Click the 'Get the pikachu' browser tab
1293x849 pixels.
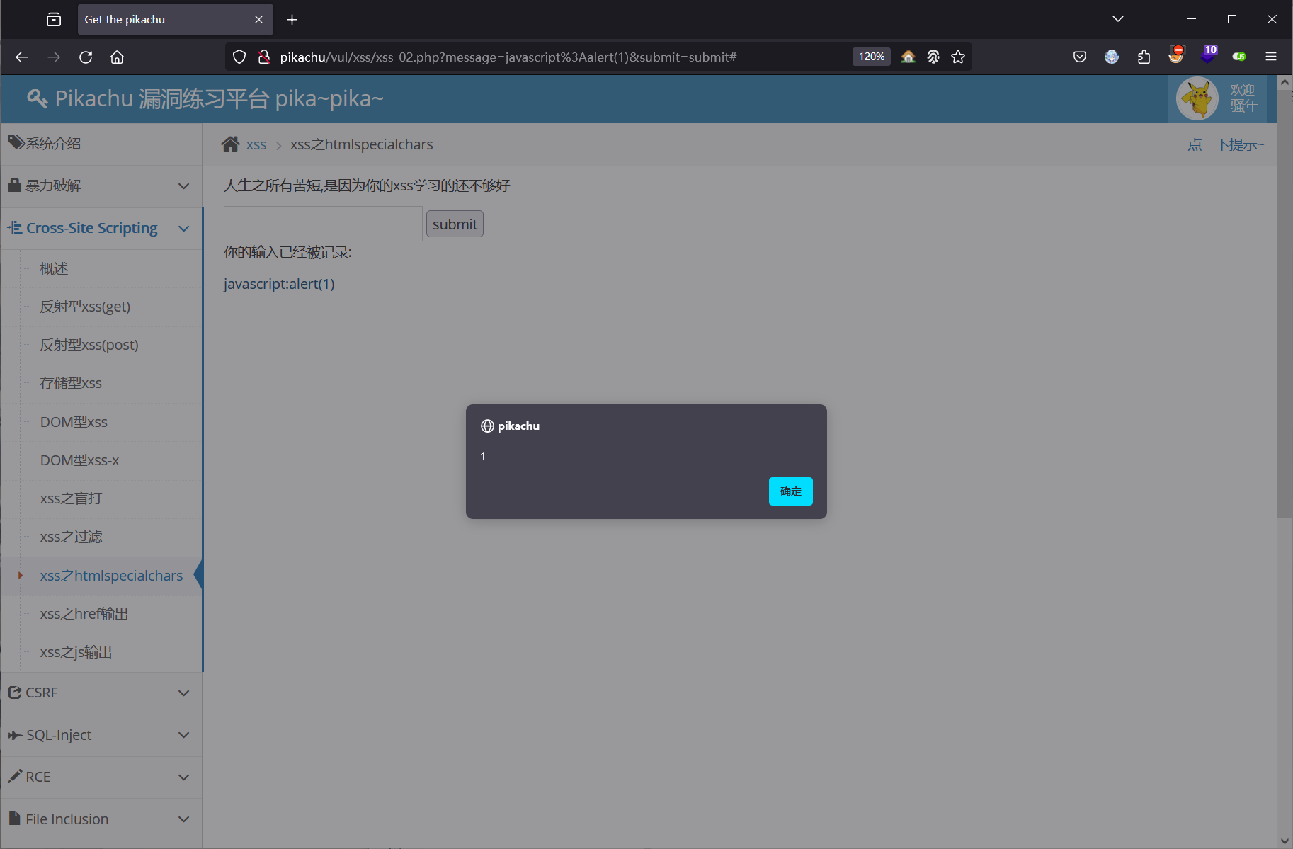[x=175, y=20]
